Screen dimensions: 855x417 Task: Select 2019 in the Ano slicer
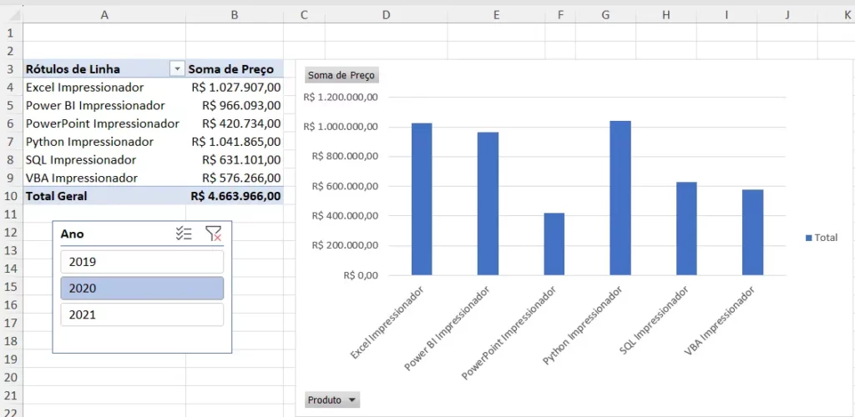click(142, 262)
